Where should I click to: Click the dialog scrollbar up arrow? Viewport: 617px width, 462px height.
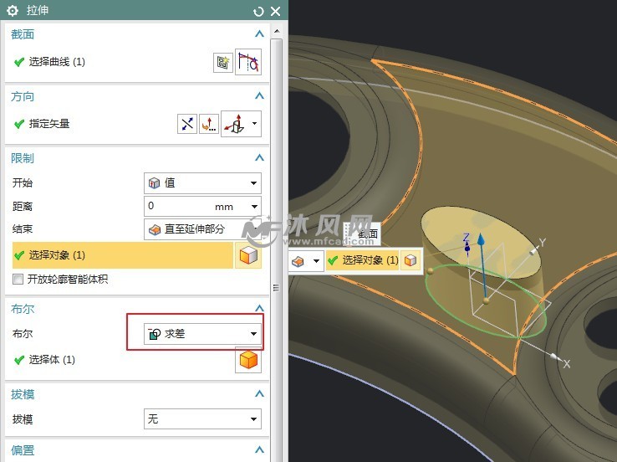click(x=277, y=31)
